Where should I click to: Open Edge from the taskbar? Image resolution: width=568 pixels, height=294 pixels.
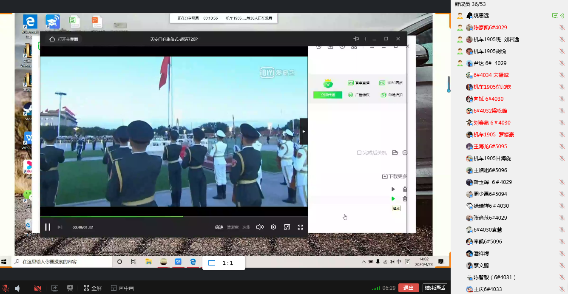coord(193,262)
